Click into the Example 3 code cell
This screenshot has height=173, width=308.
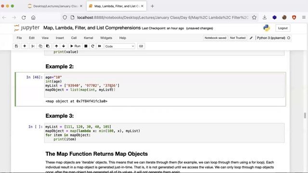point(164,133)
